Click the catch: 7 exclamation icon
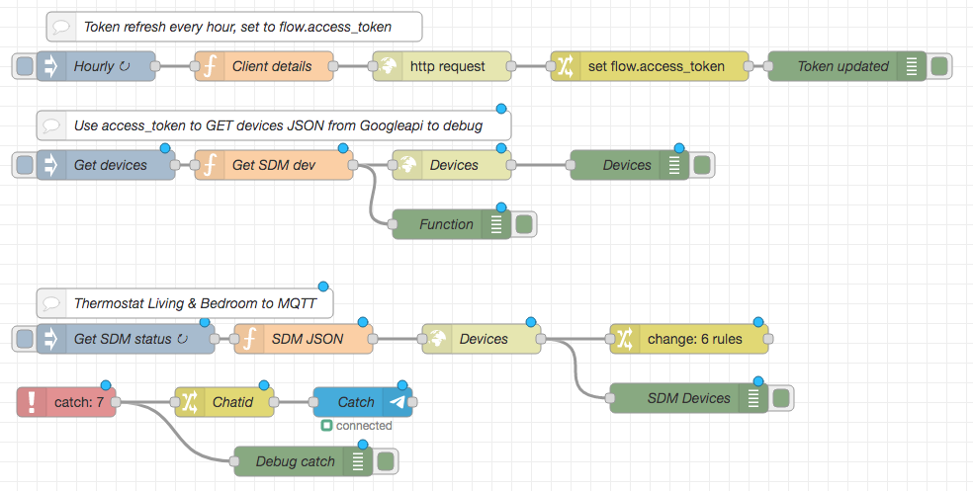 (31, 402)
